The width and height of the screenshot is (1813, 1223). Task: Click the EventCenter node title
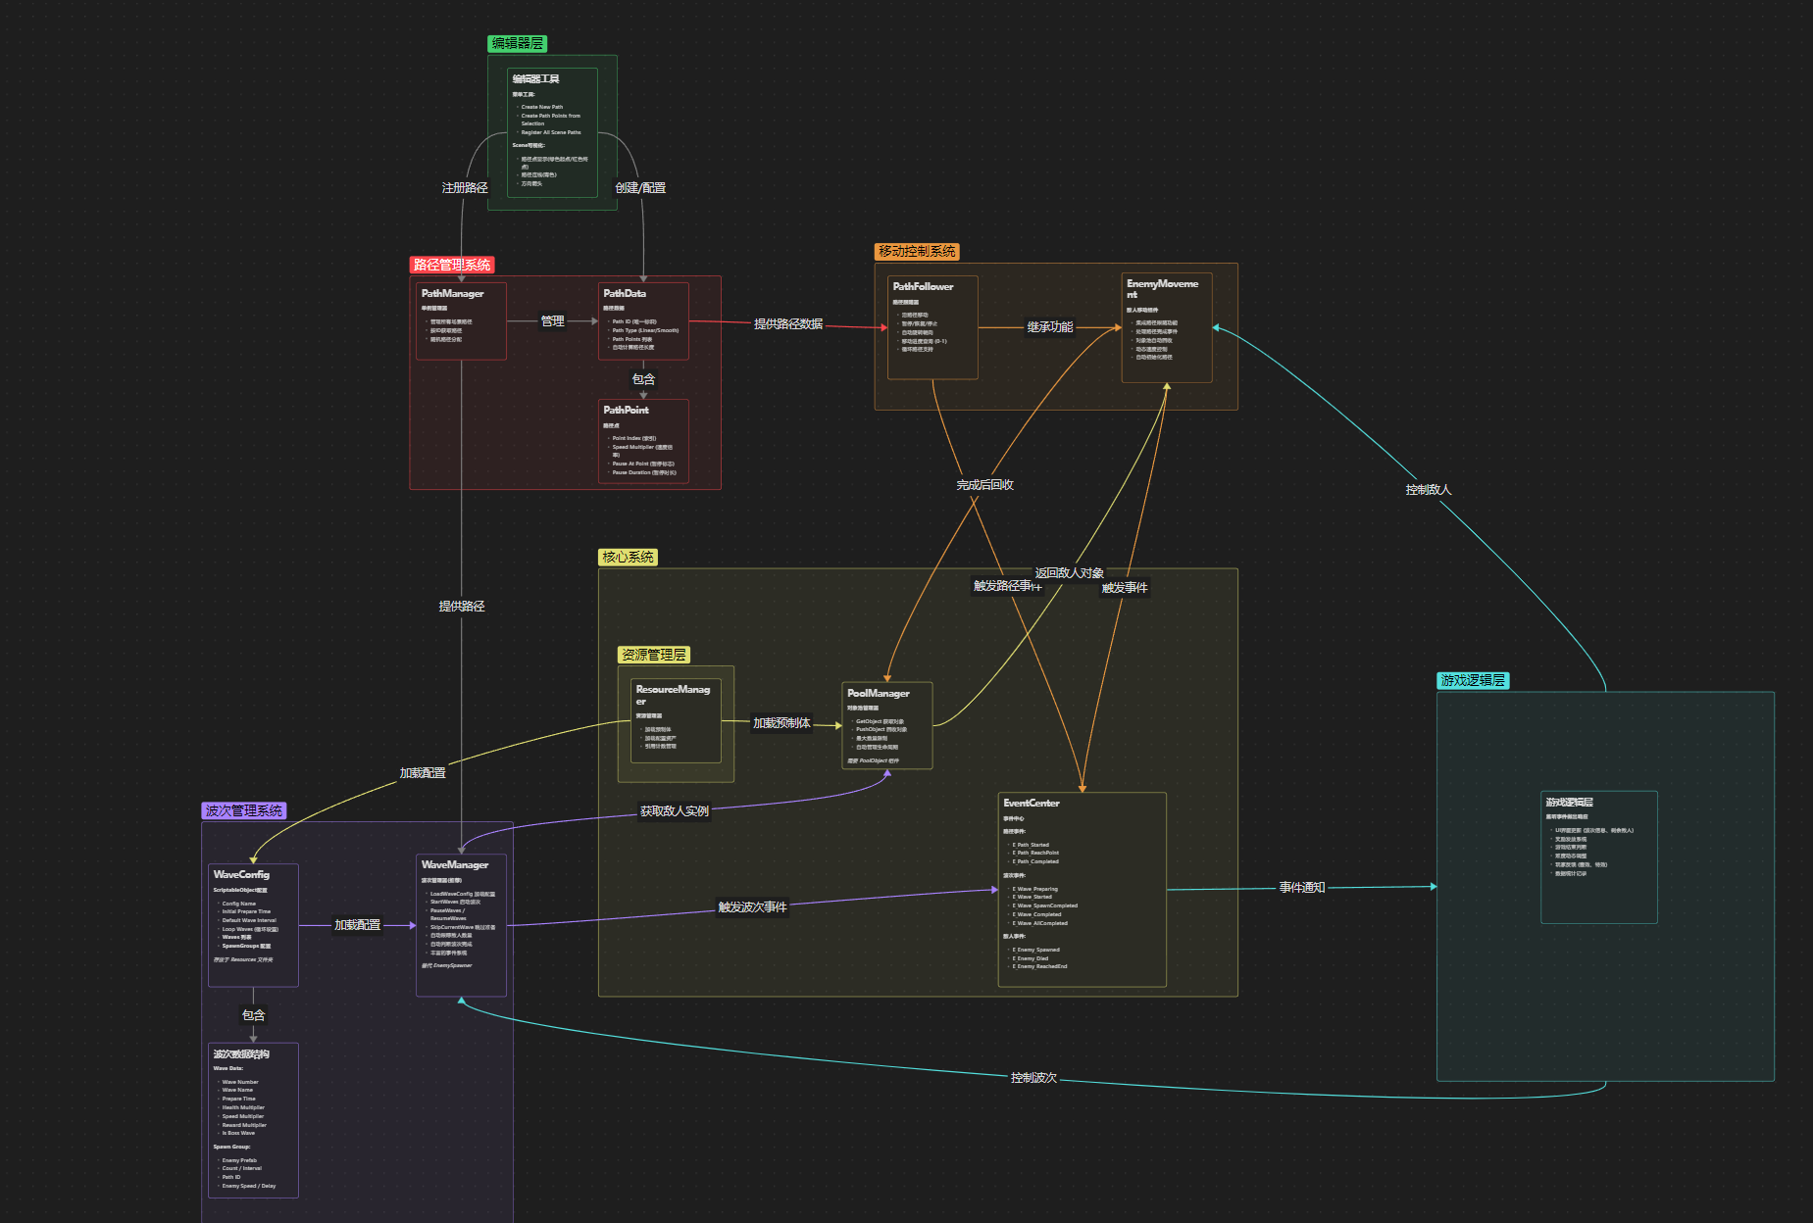[x=1032, y=803]
